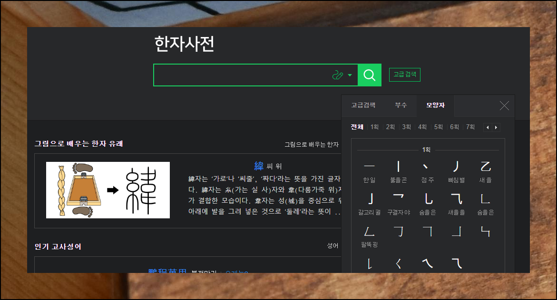Select the 전체 stroke filter
Viewport: 557px width, 300px height.
357,127
